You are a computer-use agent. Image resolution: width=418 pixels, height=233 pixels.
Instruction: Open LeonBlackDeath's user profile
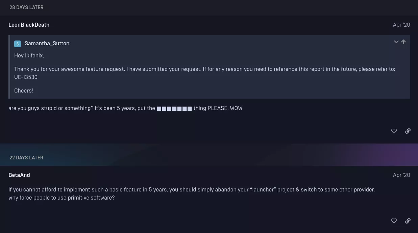29,25
